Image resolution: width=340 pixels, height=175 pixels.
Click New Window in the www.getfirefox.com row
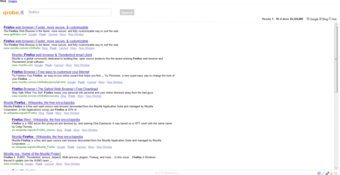point(76,34)
